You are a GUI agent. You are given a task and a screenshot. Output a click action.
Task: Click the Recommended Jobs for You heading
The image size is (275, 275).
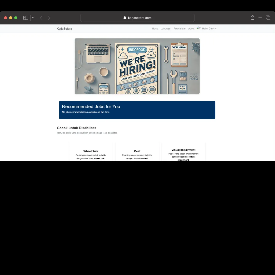pos(91,106)
